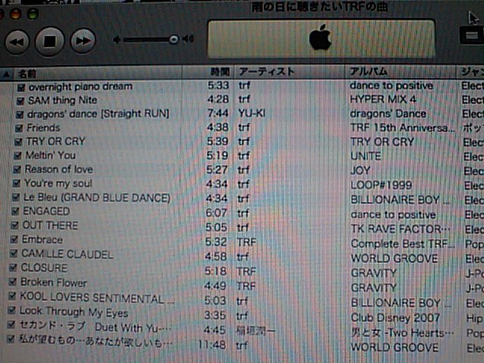Click the 稲垣潤一 artist cell
The image size is (484, 363).
(x=256, y=330)
